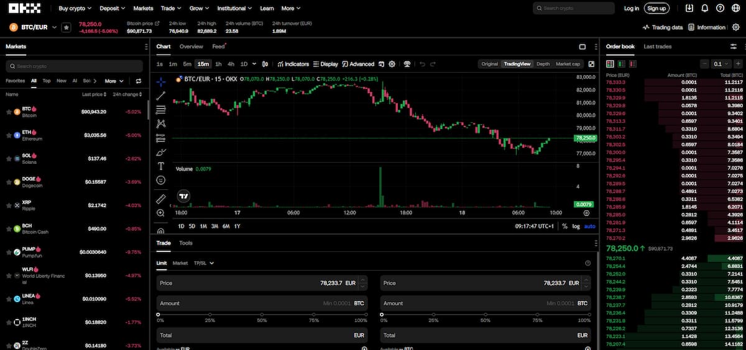Open order book display settings sliders
Viewport: 746px width, 350px height.
pyautogui.click(x=733, y=47)
